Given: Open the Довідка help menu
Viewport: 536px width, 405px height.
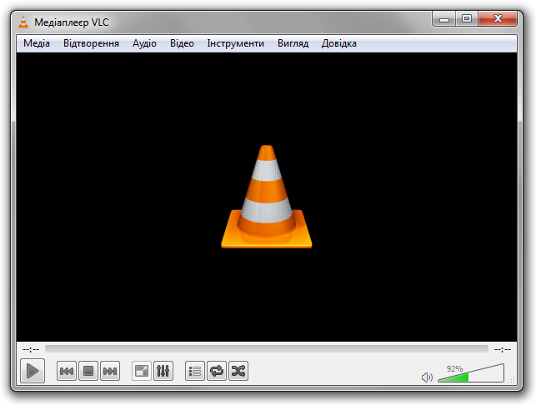Looking at the screenshot, I should click(x=338, y=43).
